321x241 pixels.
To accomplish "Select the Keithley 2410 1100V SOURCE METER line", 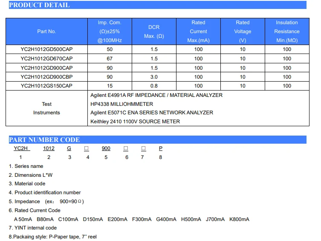I will [x=135, y=122].
